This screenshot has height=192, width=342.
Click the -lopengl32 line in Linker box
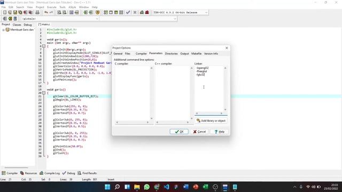203,68
